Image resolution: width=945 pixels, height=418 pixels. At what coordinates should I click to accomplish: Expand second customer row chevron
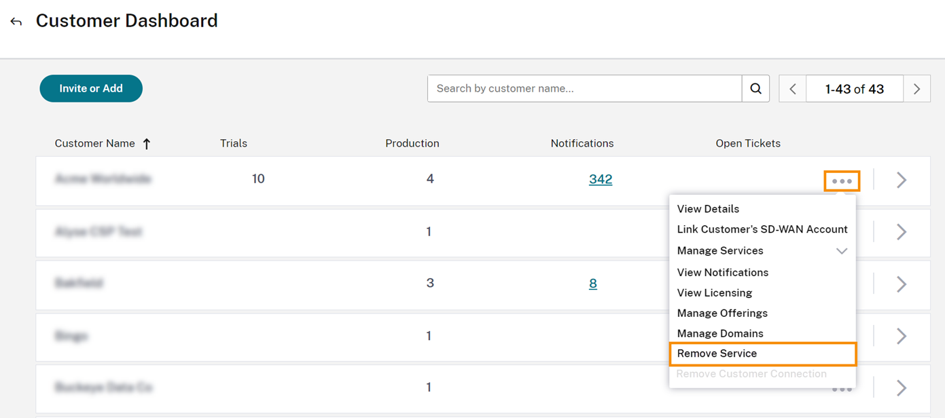(902, 232)
